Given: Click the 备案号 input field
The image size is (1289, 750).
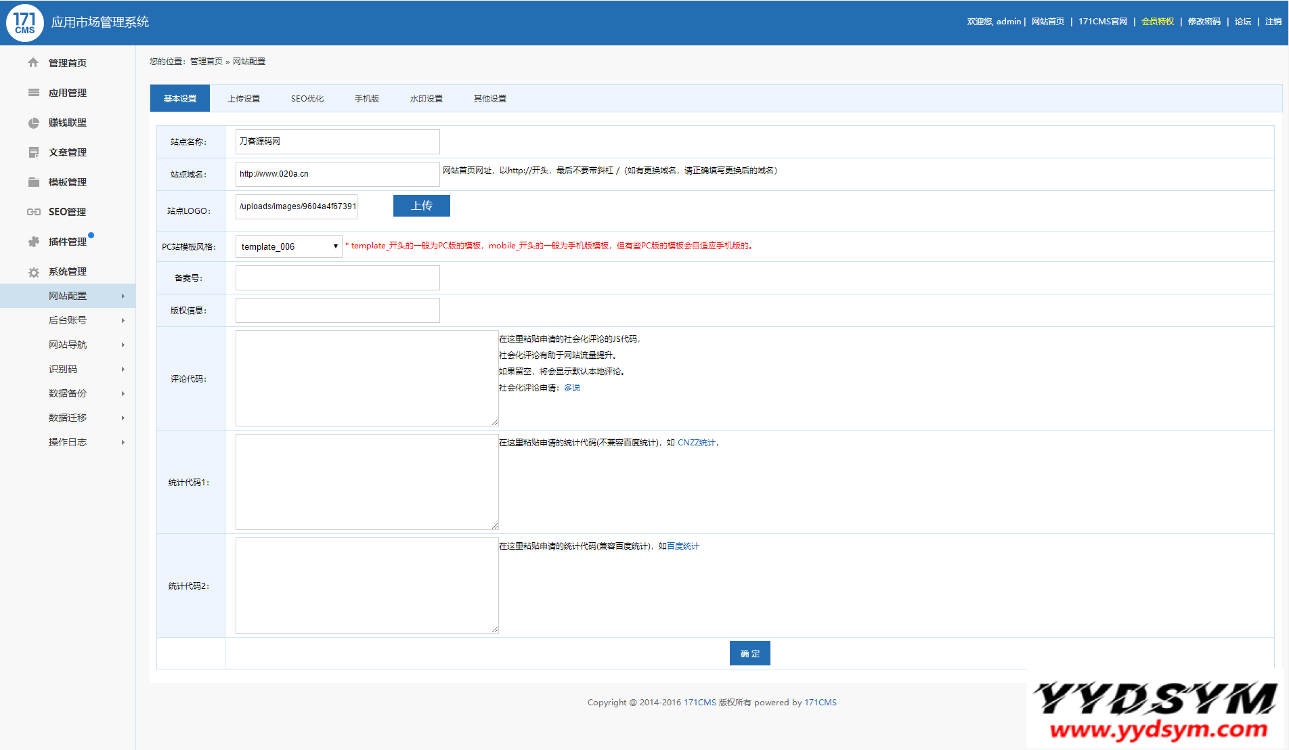Looking at the screenshot, I should click(337, 278).
